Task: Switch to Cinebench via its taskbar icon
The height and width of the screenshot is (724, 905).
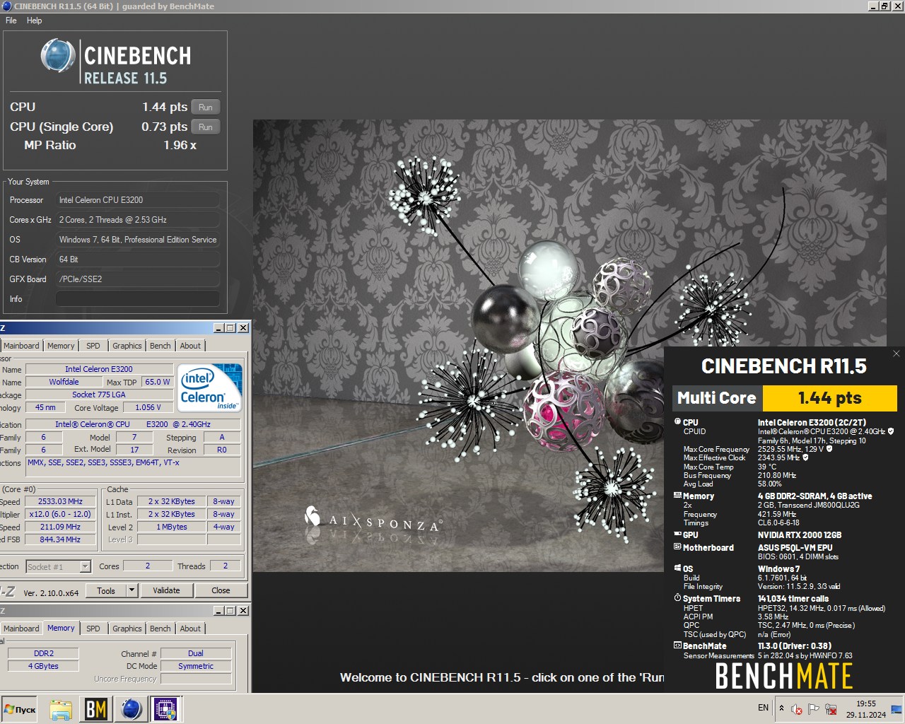Action: pyautogui.click(x=131, y=709)
